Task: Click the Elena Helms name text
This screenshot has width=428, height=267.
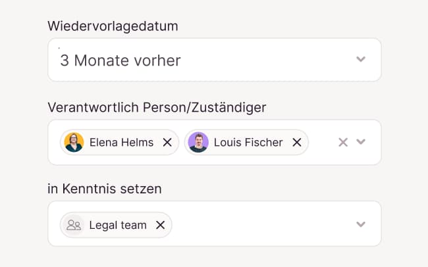Action: point(121,142)
